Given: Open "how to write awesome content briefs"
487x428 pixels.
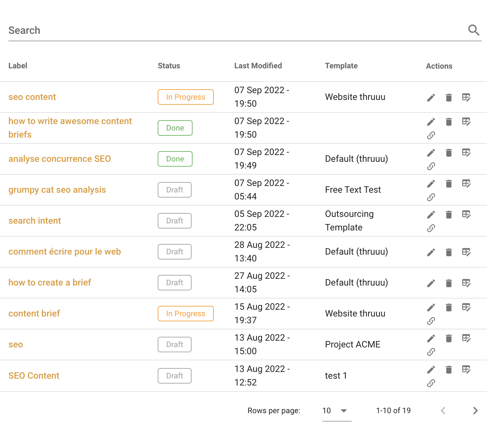Looking at the screenshot, I should 70,128.
